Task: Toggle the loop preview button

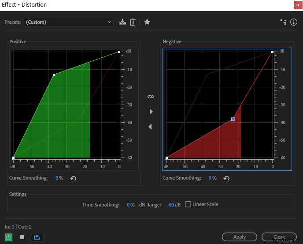Action: click(x=36, y=237)
